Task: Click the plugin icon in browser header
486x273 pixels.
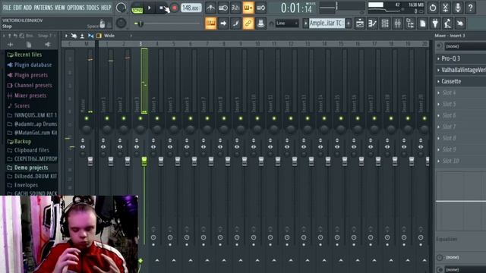Action: pyautogui.click(x=47, y=45)
